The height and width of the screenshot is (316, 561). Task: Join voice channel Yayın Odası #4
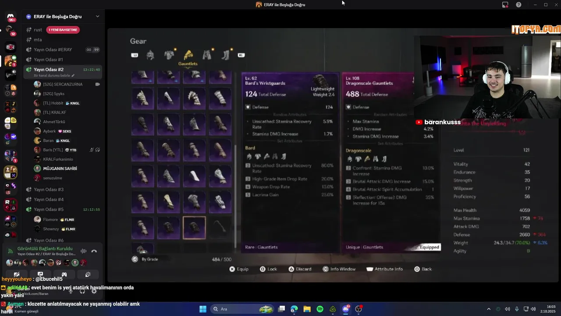tap(63, 199)
